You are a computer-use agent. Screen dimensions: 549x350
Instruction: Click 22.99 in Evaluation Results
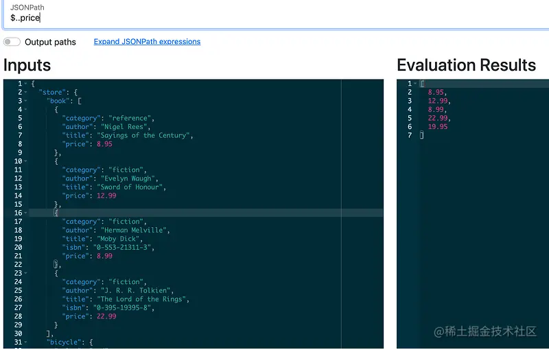point(438,118)
